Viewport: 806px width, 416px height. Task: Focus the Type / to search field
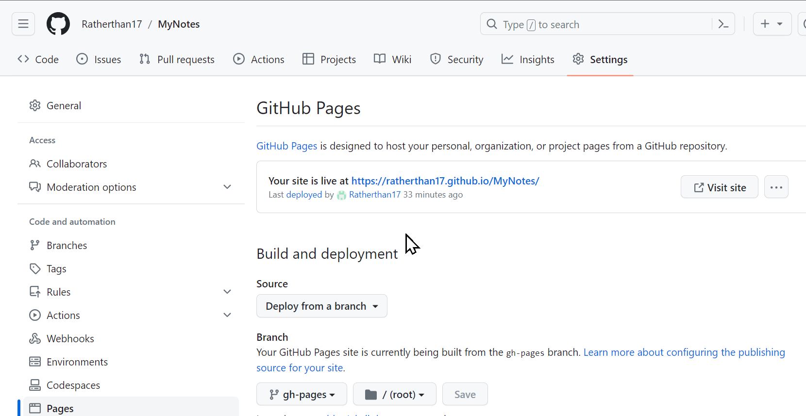pyautogui.click(x=607, y=24)
